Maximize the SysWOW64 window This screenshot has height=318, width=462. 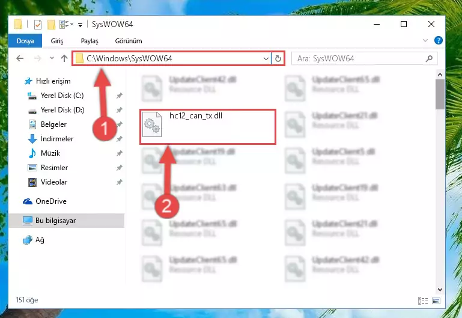tap(404, 24)
